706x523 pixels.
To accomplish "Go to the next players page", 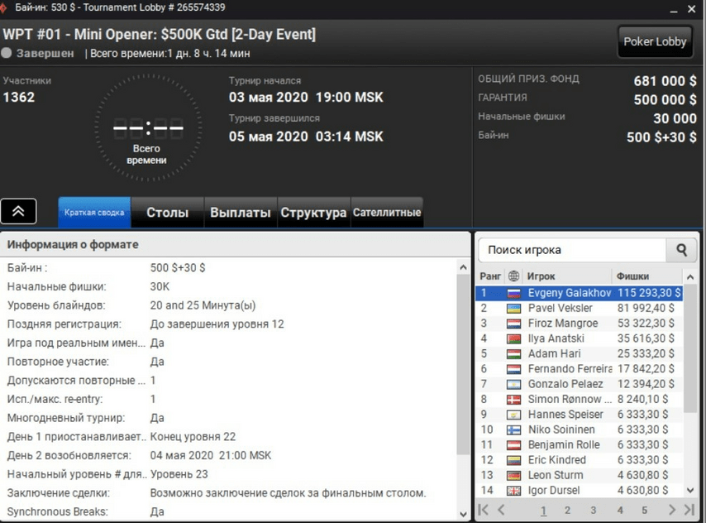I will coord(672,510).
